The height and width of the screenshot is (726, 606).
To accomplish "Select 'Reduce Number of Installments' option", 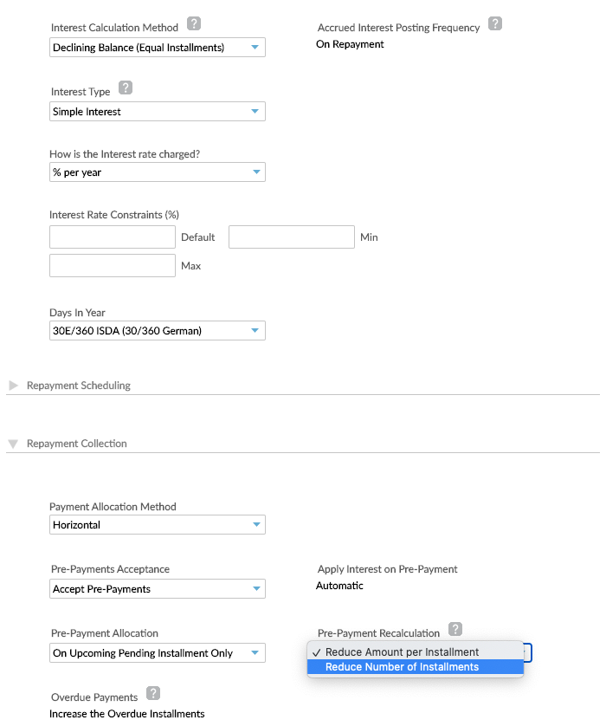I will (x=416, y=667).
